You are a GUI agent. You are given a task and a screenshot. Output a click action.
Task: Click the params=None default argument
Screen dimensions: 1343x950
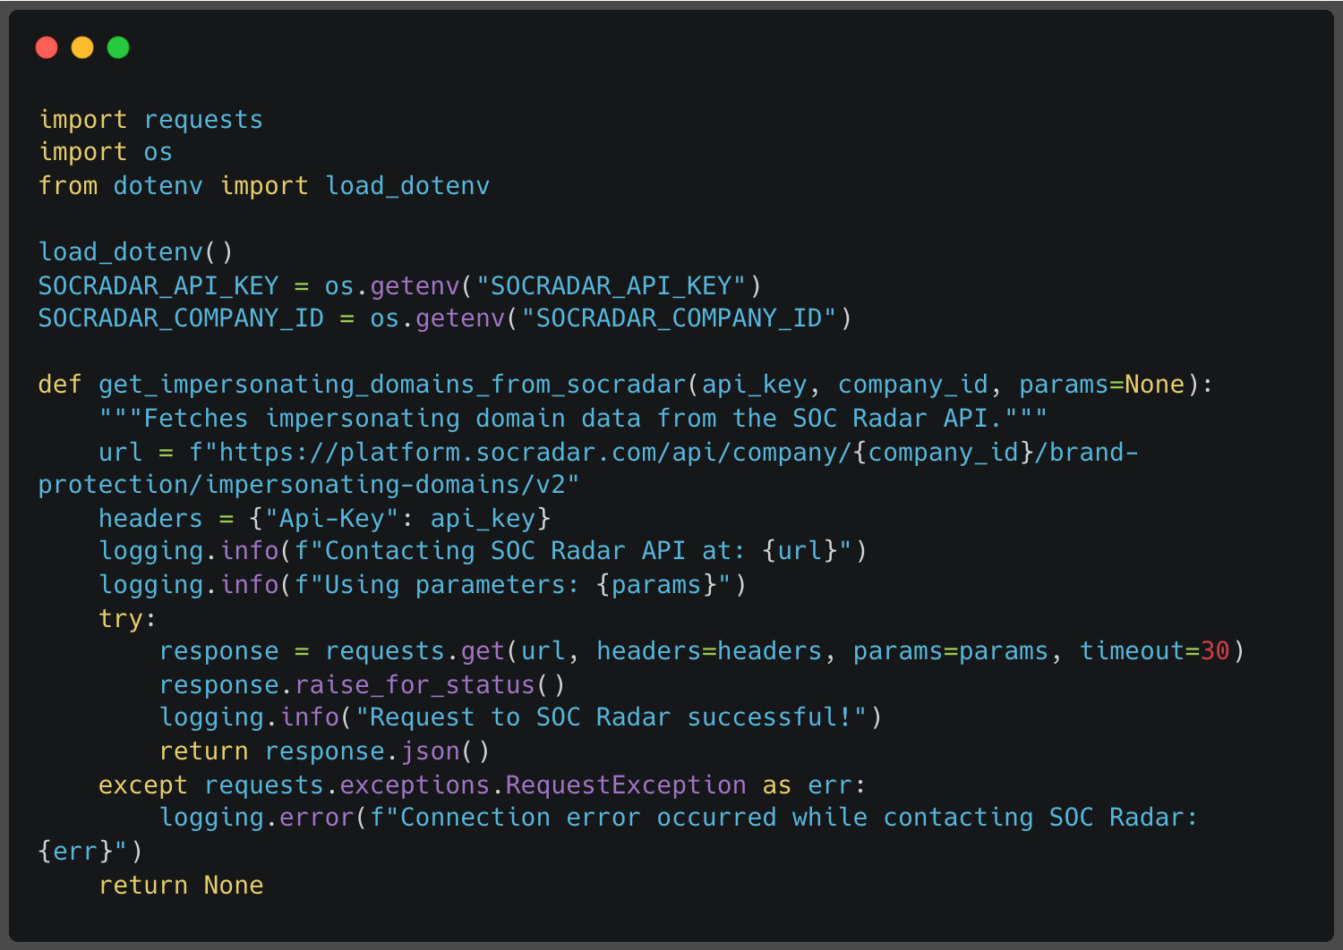(1101, 385)
